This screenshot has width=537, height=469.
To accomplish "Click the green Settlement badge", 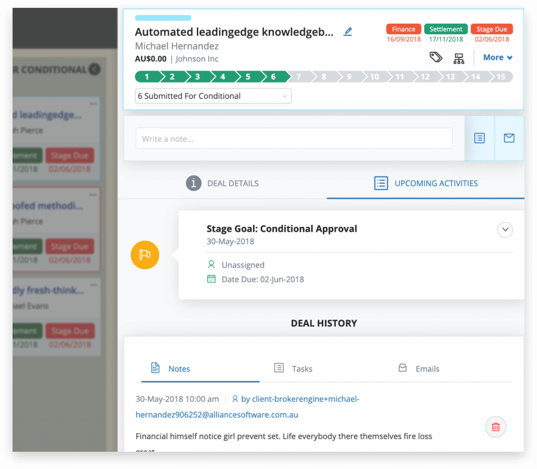I will 446,29.
